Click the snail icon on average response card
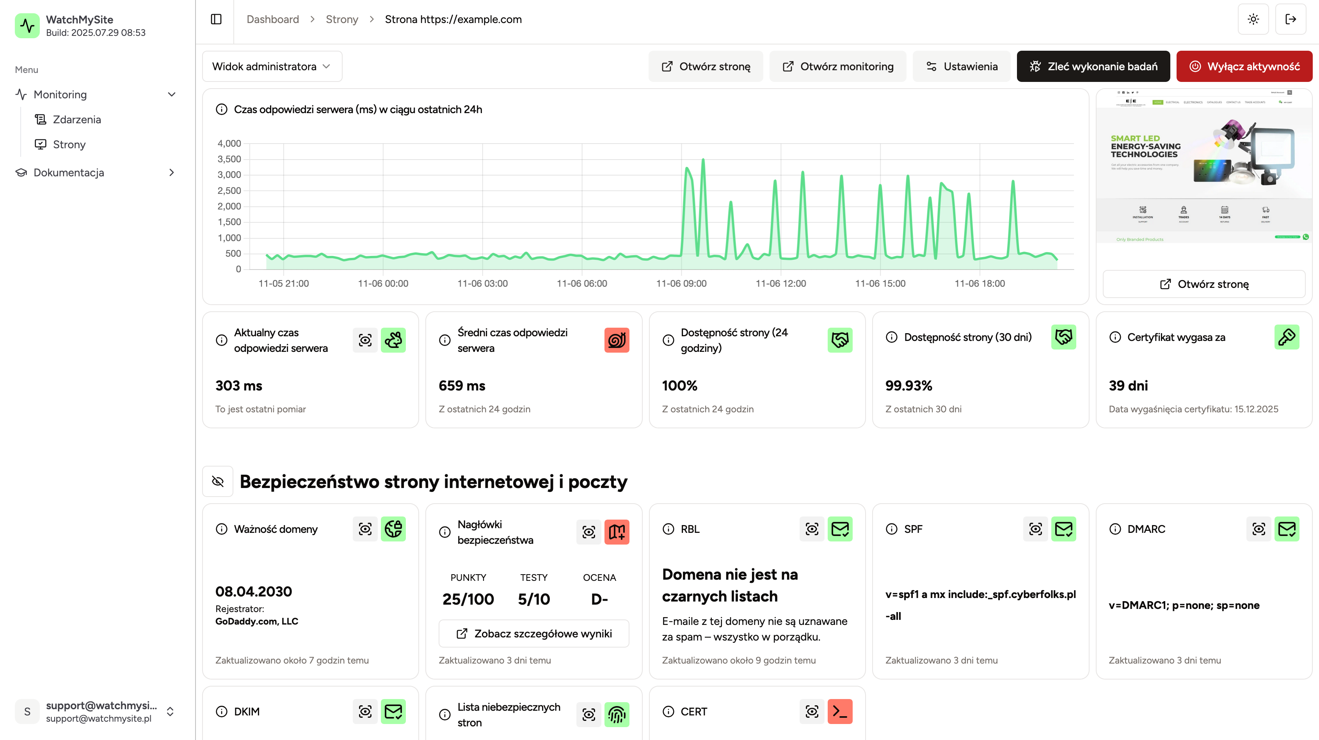The width and height of the screenshot is (1319, 740). (x=617, y=340)
